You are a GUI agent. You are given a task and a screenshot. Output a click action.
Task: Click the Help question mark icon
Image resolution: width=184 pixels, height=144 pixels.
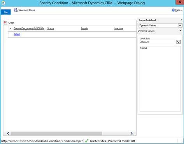pos(173,10)
